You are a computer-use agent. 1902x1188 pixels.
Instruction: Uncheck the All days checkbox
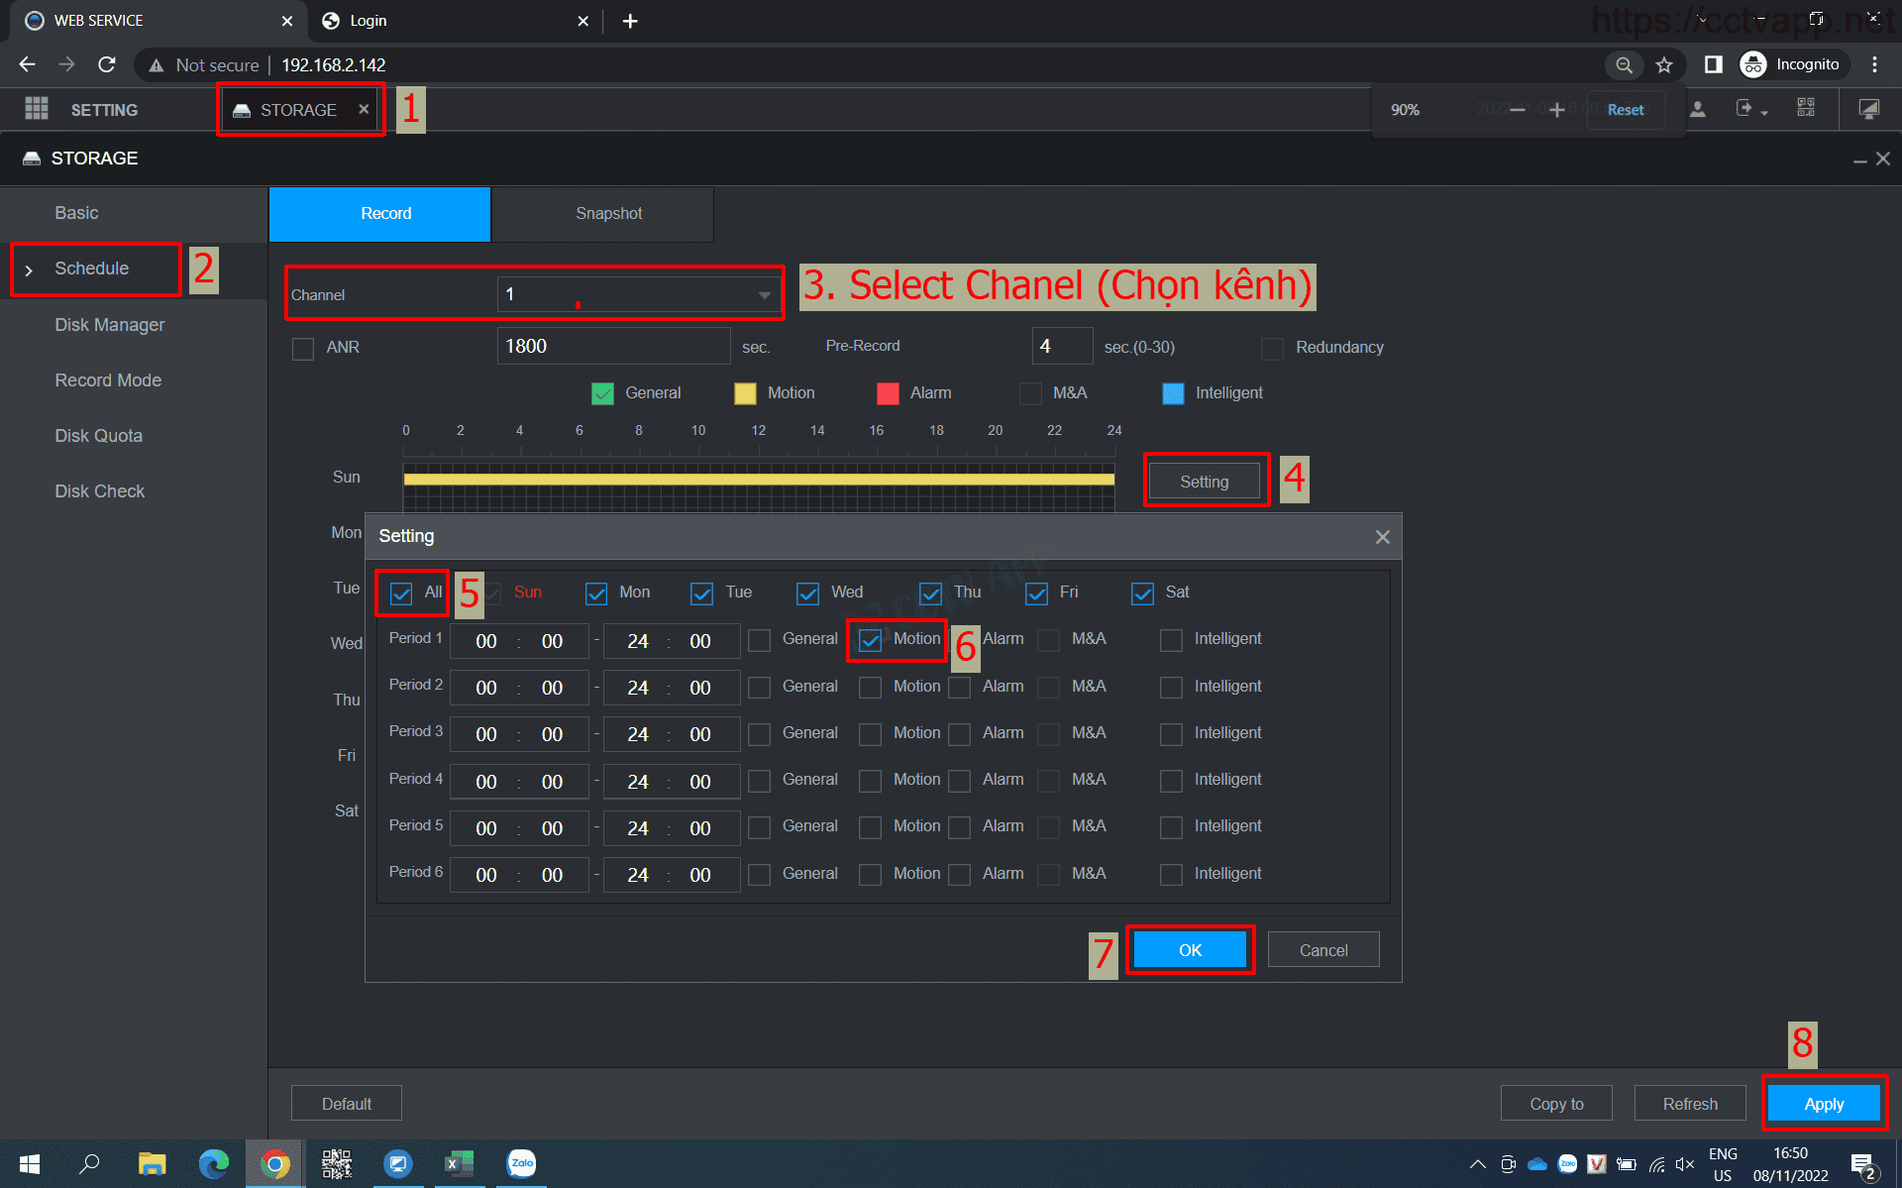401,594
